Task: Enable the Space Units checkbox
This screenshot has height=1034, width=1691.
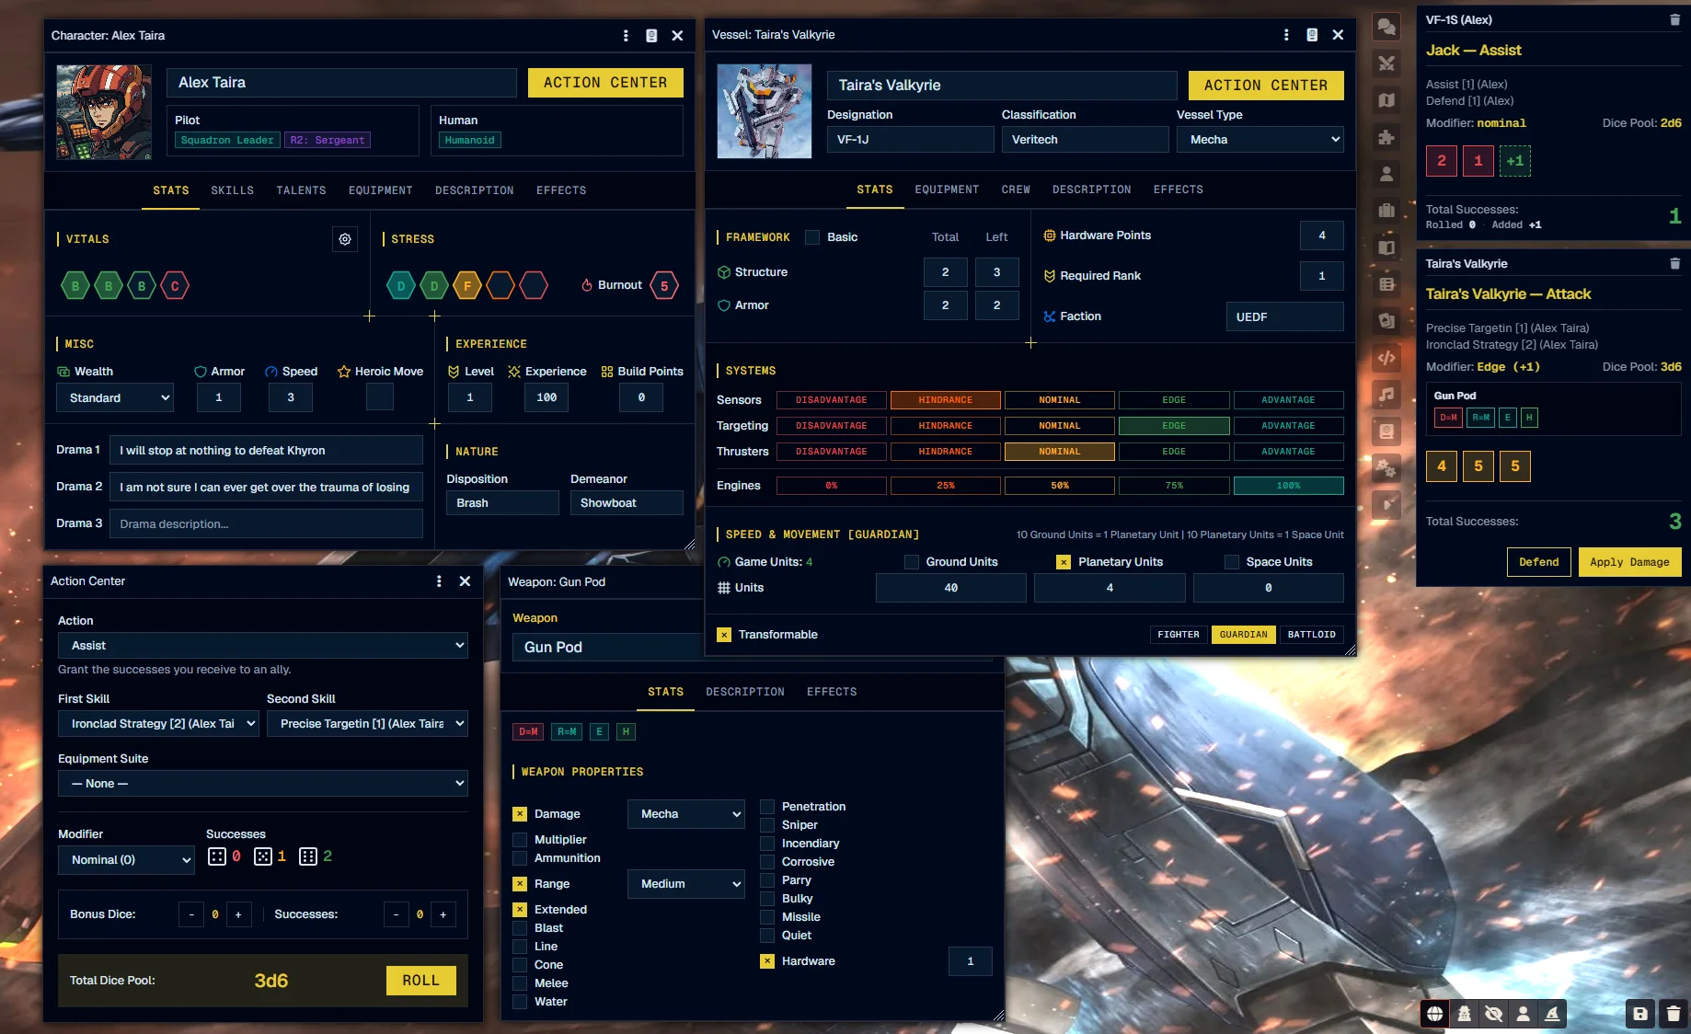Action: tap(1232, 562)
